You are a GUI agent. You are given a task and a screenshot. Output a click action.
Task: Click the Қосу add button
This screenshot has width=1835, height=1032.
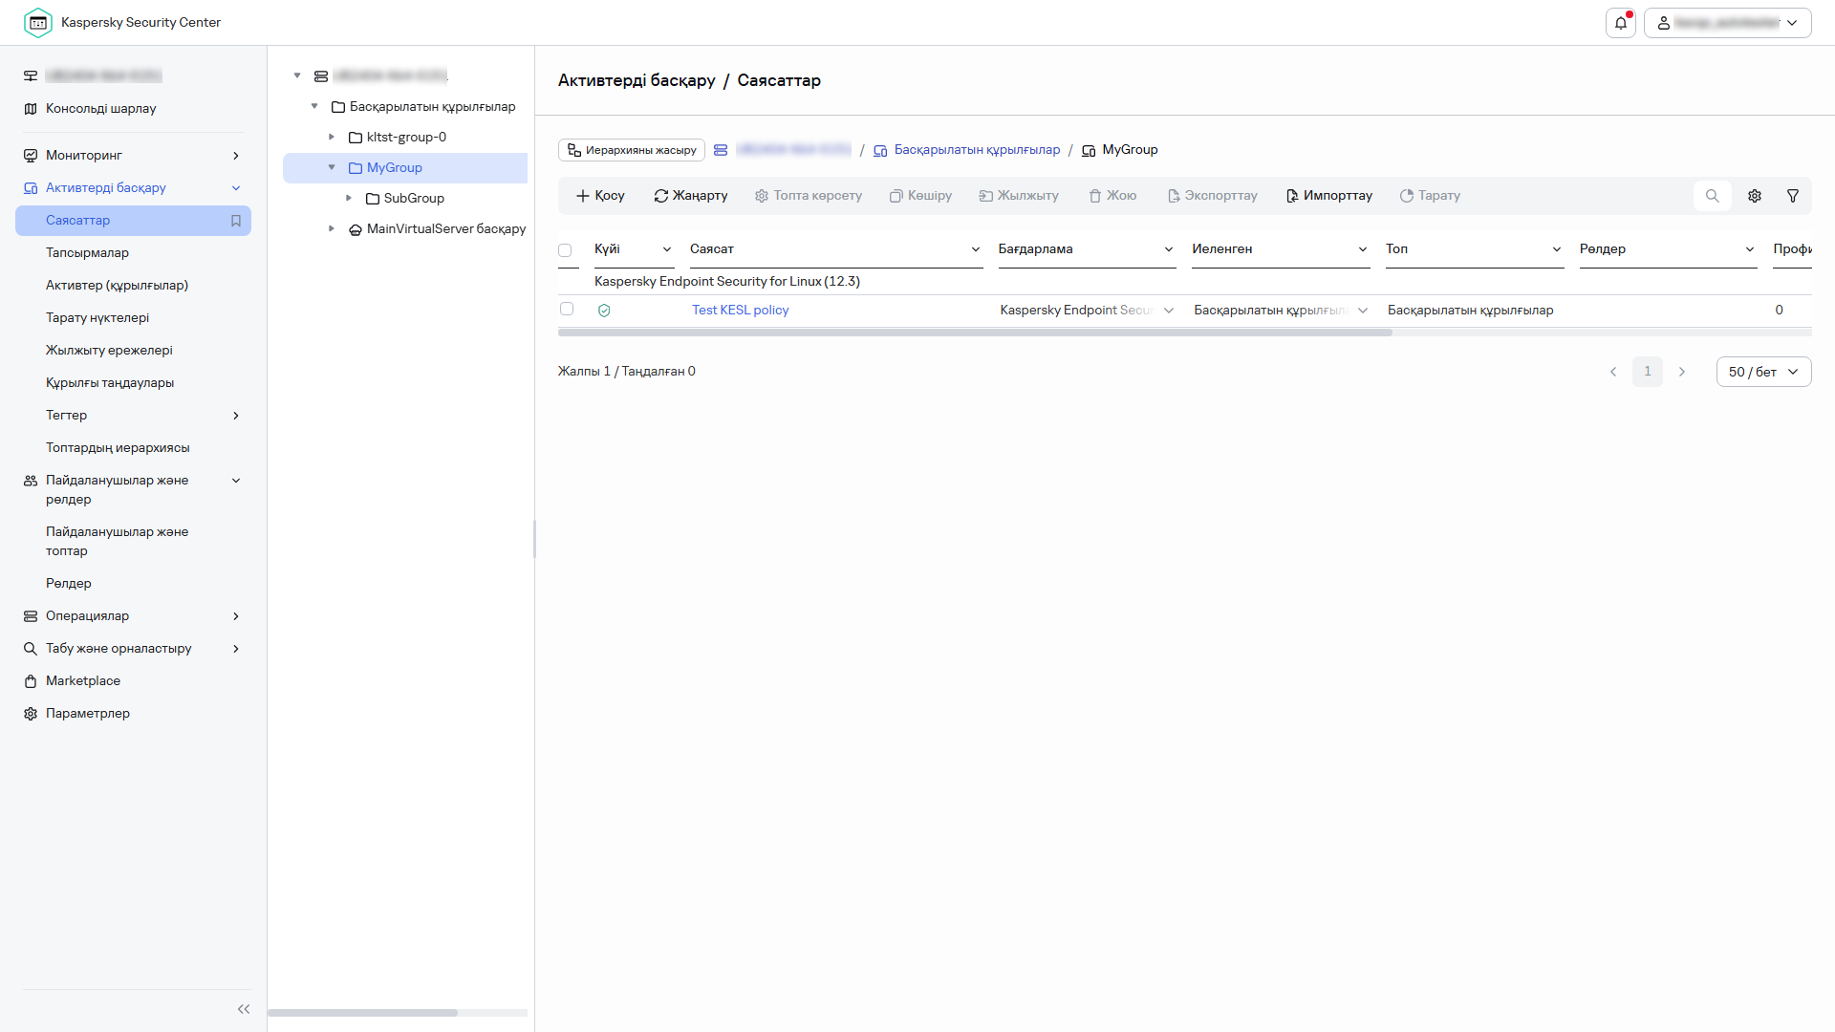point(600,196)
